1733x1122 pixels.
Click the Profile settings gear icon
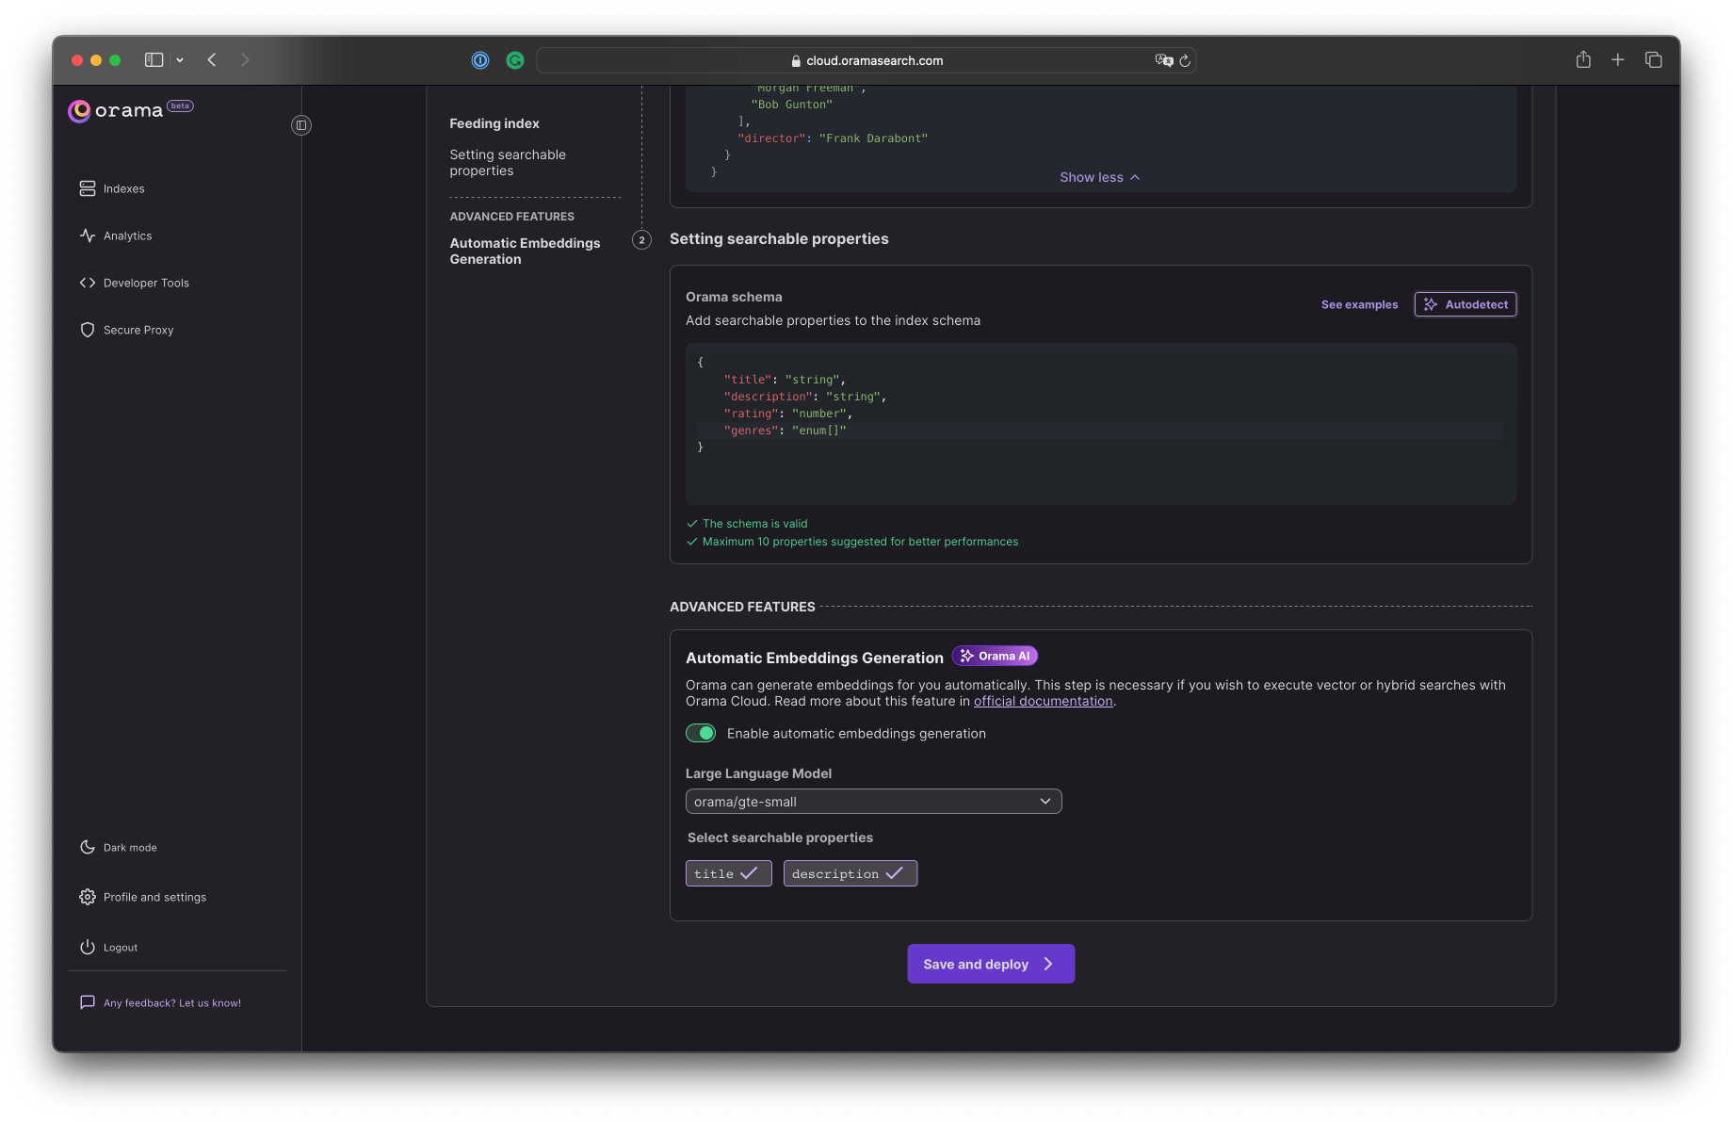point(88,897)
